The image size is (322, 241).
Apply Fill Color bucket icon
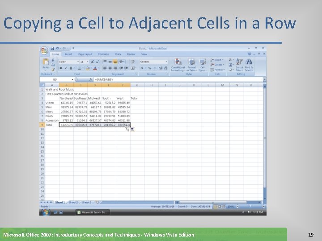tap(88, 68)
